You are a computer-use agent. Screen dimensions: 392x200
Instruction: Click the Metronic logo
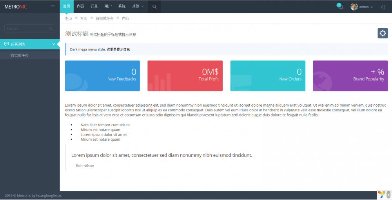(16, 7)
